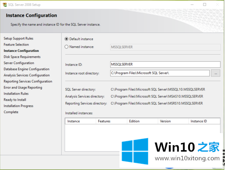Go to Setup Support Rules step
Viewport: 225px width, 170px height.
point(18,38)
